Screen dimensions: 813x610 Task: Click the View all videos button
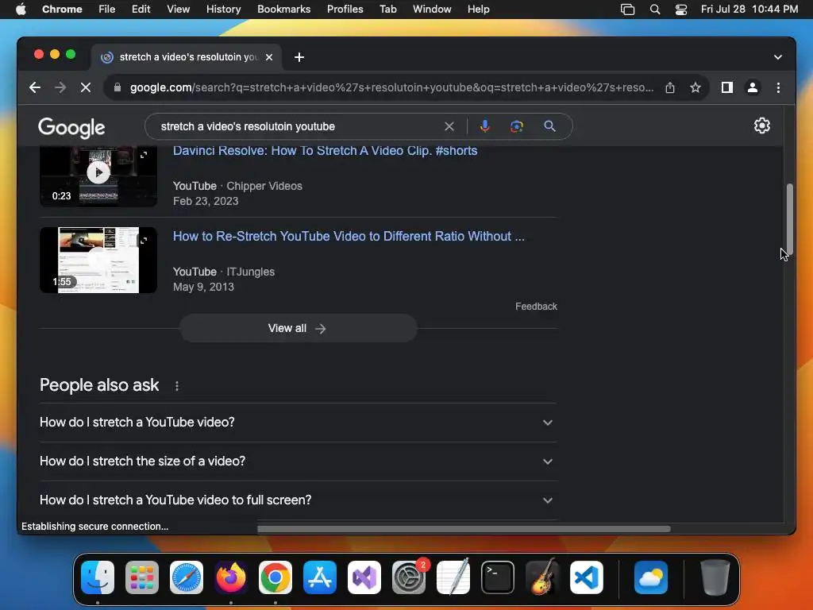(x=299, y=328)
